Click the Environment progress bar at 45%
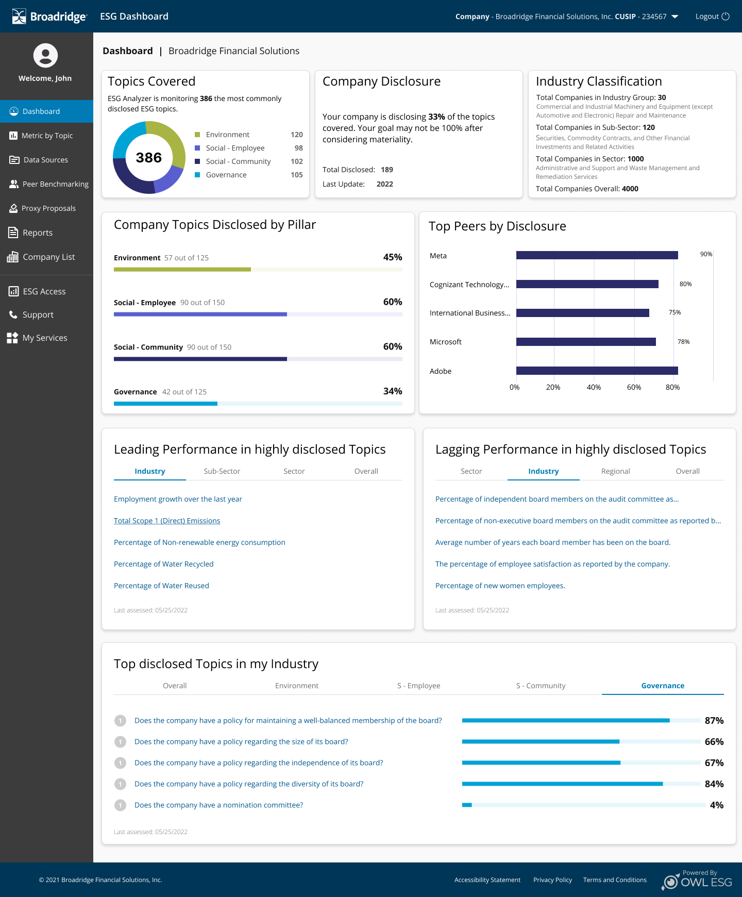Screen dimensions: 742x897 click(x=258, y=270)
